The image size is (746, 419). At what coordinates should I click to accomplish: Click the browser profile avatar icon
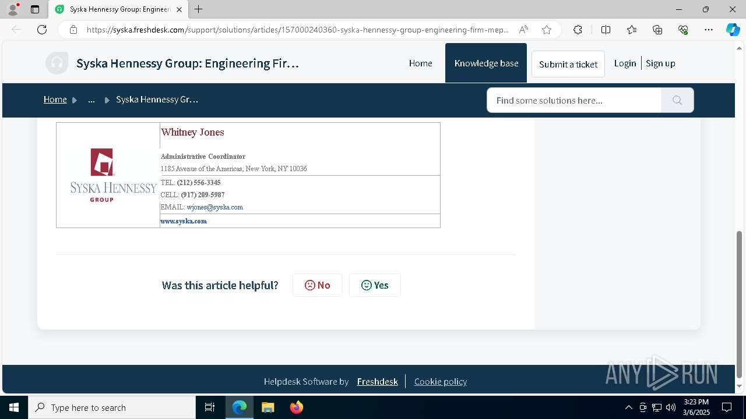click(13, 9)
